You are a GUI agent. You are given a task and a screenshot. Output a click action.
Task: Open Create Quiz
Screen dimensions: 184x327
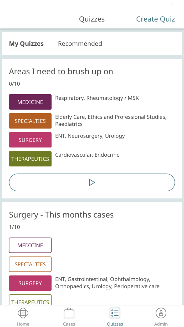pos(155,19)
